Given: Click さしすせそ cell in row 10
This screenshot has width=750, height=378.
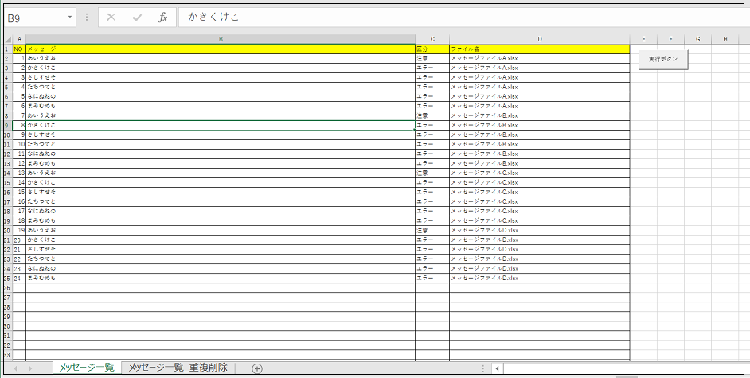Looking at the screenshot, I should pos(221,134).
